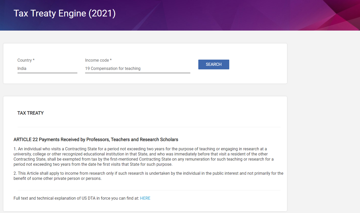Open the Country field showing India
Image resolution: width=360 pixels, height=213 pixels.
coord(47,69)
